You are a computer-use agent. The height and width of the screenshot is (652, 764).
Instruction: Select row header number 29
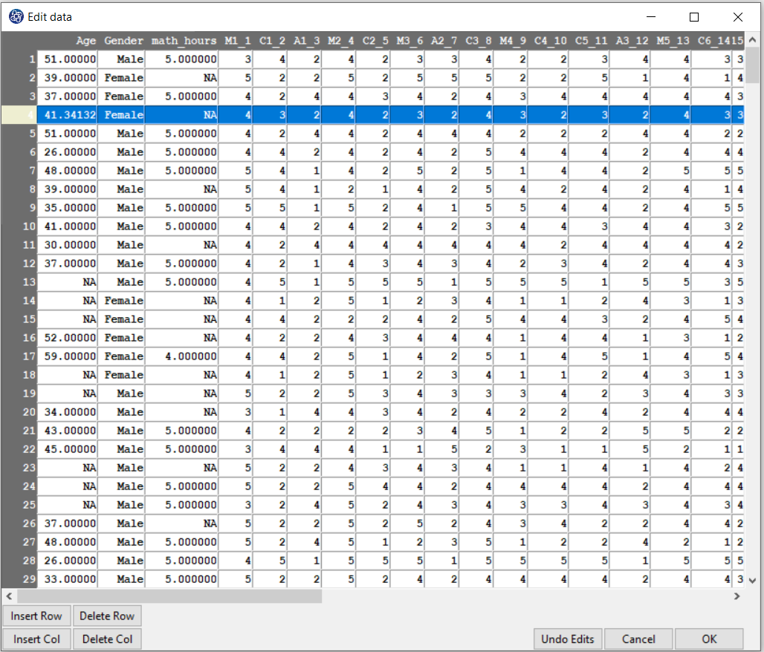19,579
